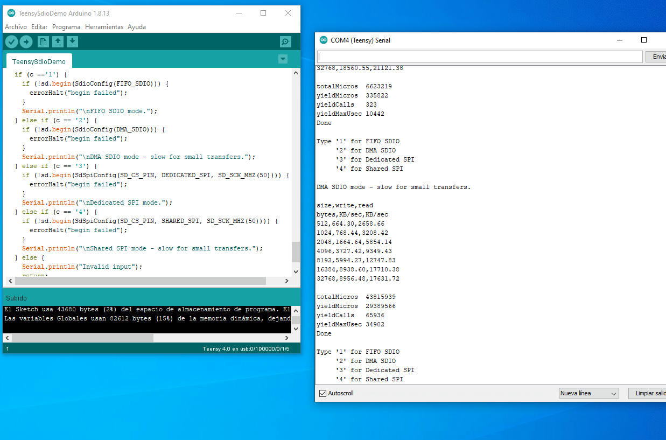Click serial output "totalMicros 43815939"
This screenshot has width=666, height=440.
coord(356,297)
